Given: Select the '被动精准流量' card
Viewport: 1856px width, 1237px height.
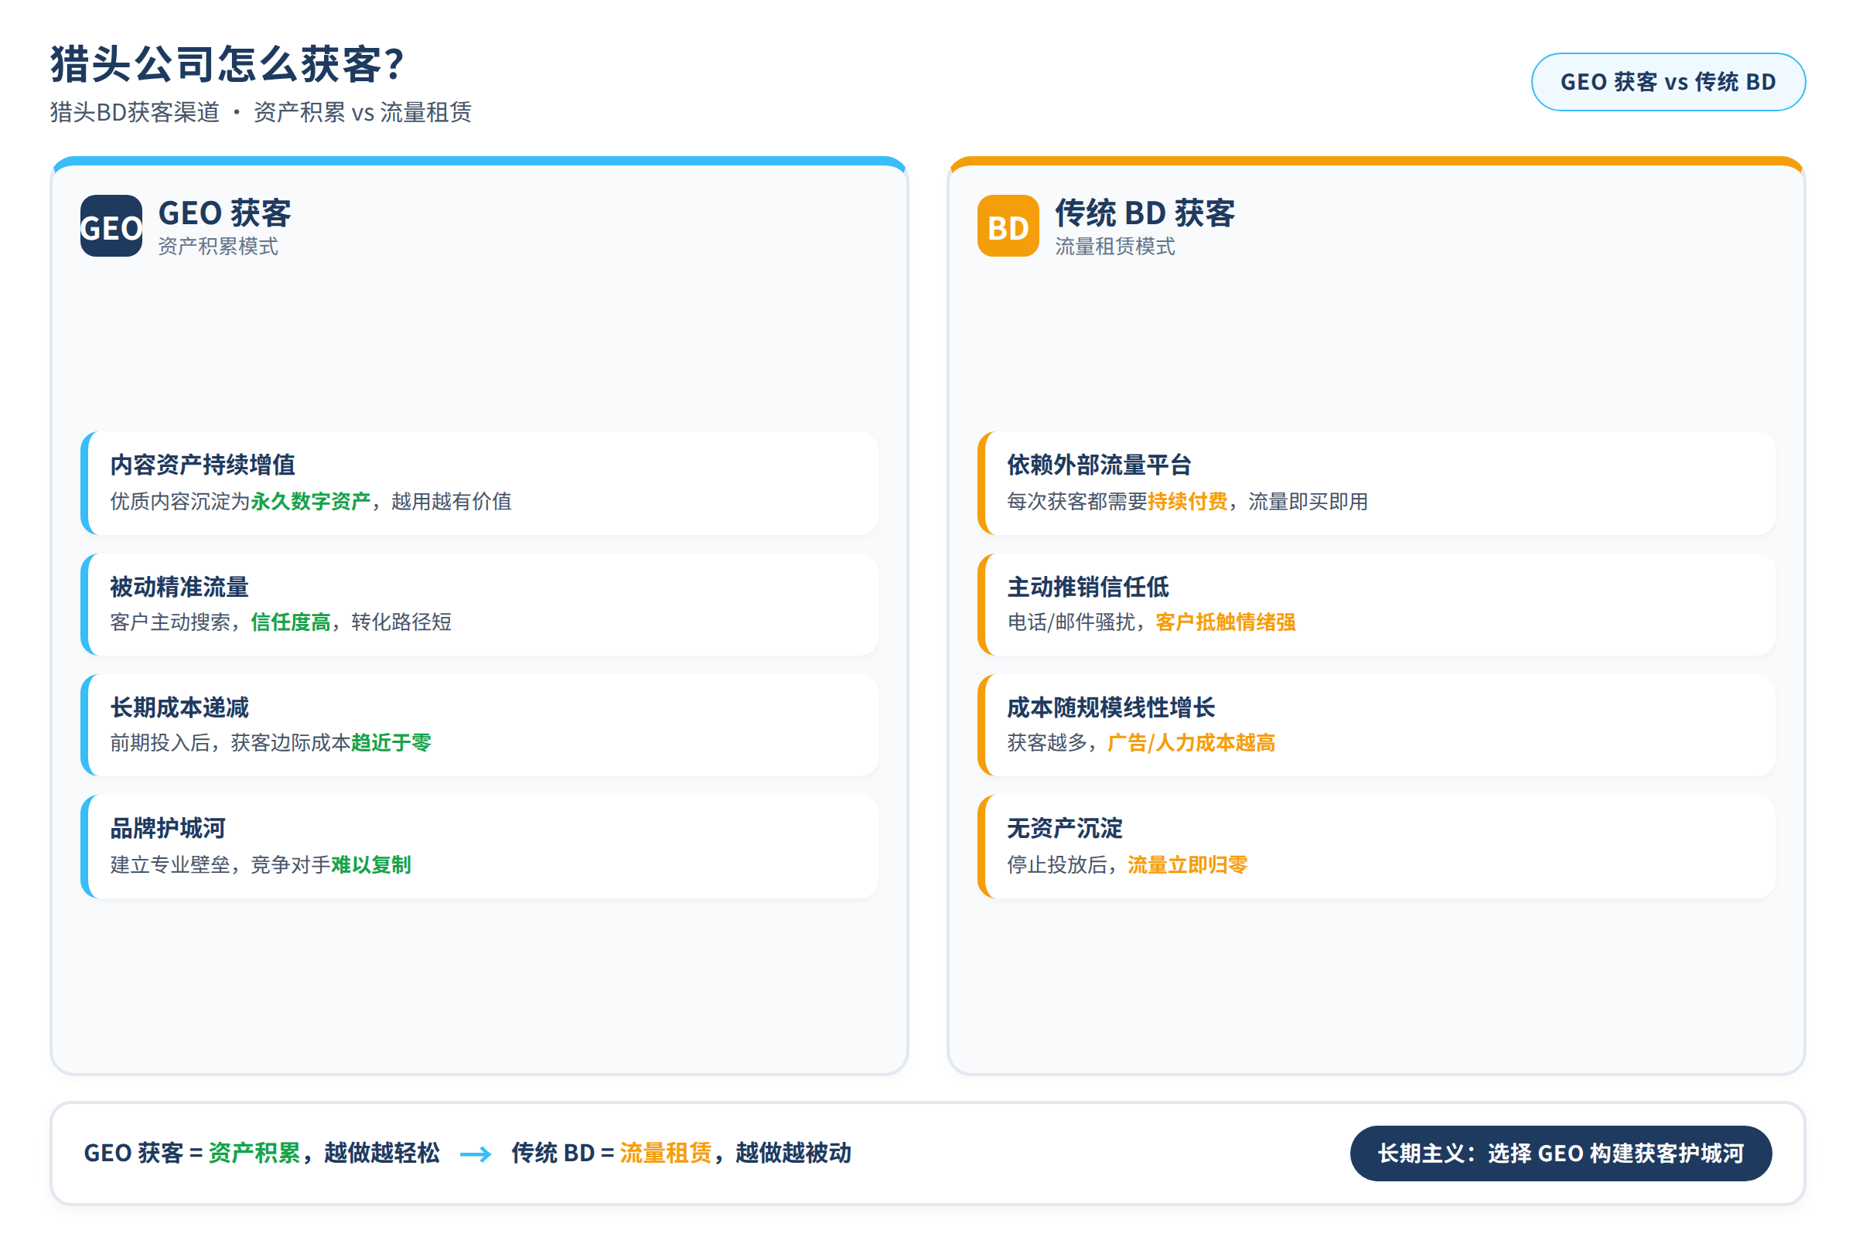Looking at the screenshot, I should click(x=479, y=605).
